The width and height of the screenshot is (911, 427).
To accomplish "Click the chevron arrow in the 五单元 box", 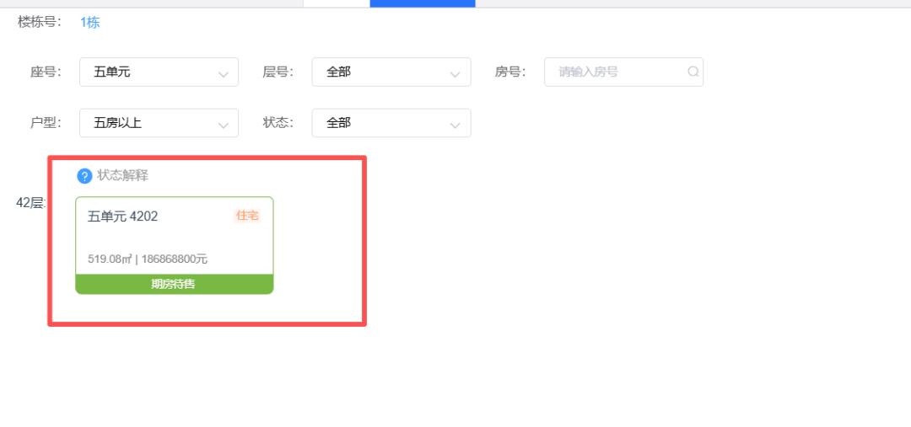I will point(223,74).
